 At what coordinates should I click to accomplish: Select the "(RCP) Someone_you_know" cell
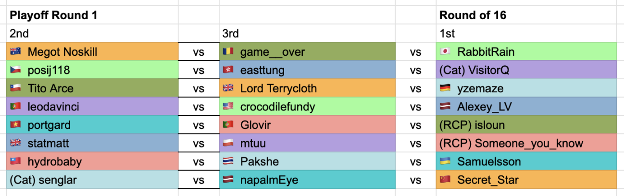click(526, 143)
